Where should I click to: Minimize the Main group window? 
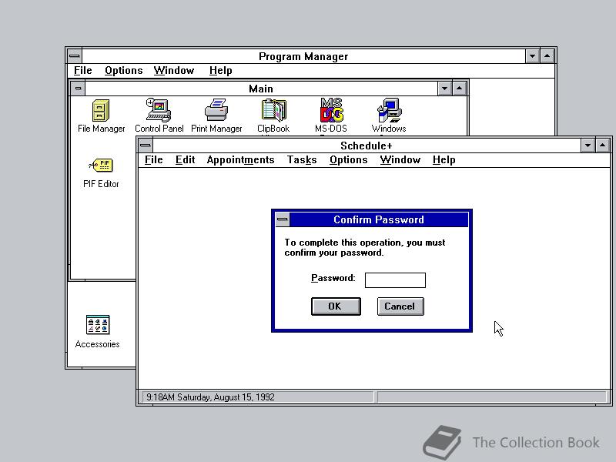point(444,89)
